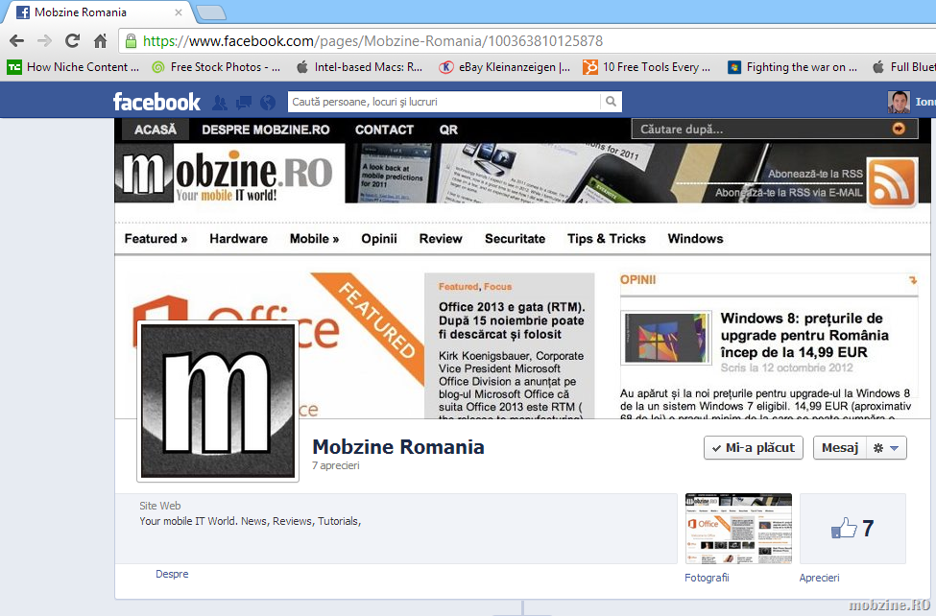The width and height of the screenshot is (936, 616).
Task: Click the Mesaj button
Action: [839, 448]
